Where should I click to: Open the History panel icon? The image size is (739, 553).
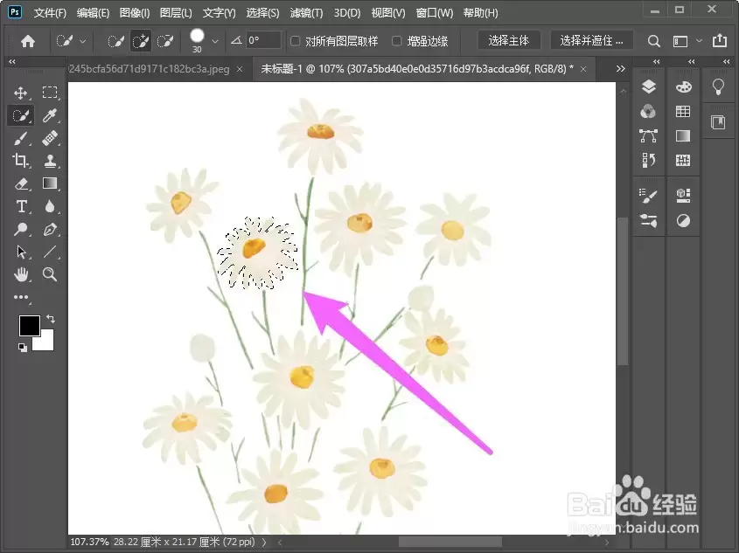pyautogui.click(x=649, y=161)
